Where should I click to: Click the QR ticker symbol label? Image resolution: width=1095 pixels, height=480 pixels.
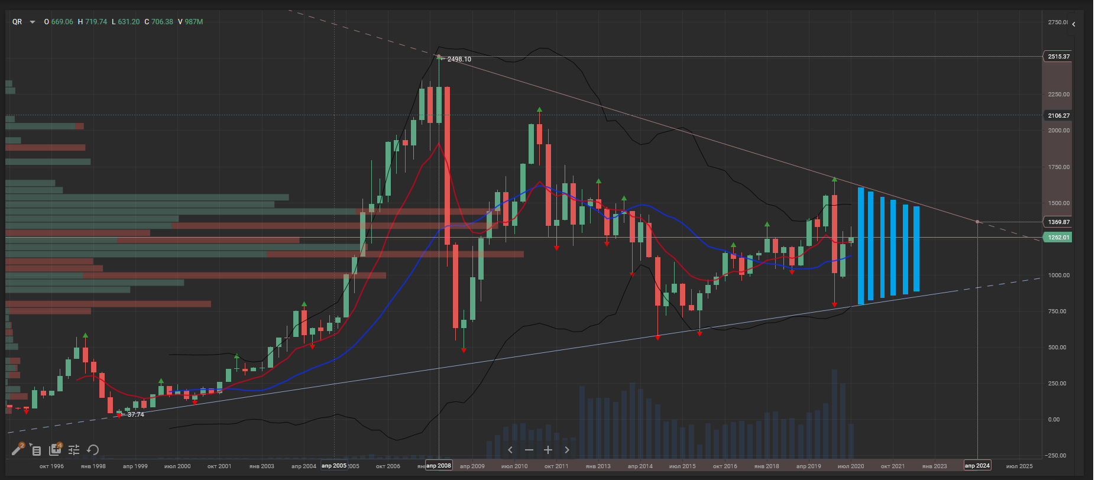pos(17,22)
